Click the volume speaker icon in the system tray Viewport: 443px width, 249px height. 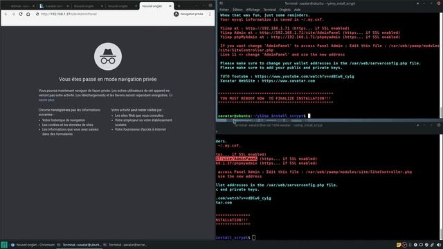(439, 245)
